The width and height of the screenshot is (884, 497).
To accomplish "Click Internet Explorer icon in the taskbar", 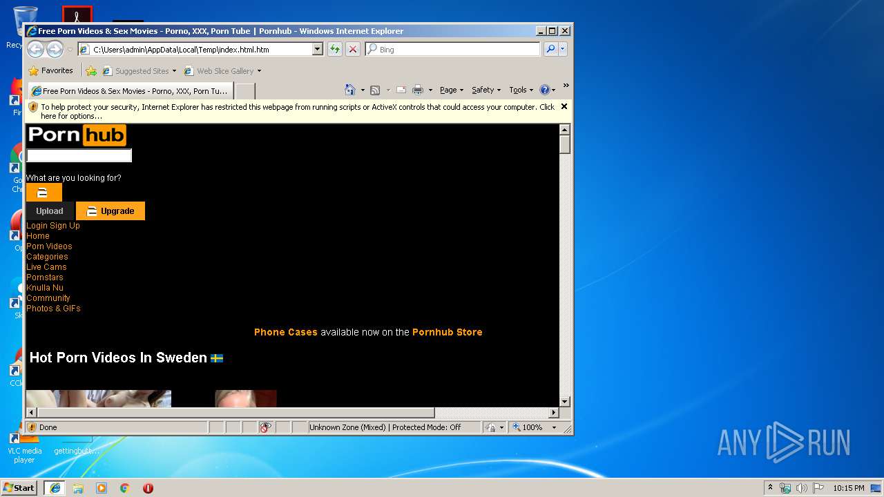I will point(55,488).
